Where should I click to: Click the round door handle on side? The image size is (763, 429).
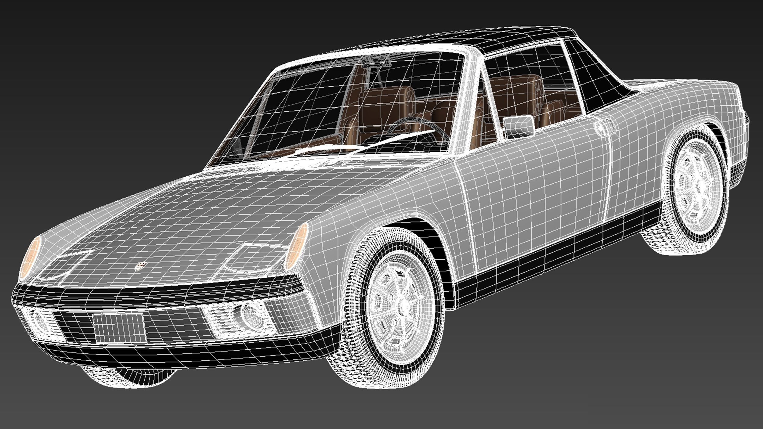601,128
